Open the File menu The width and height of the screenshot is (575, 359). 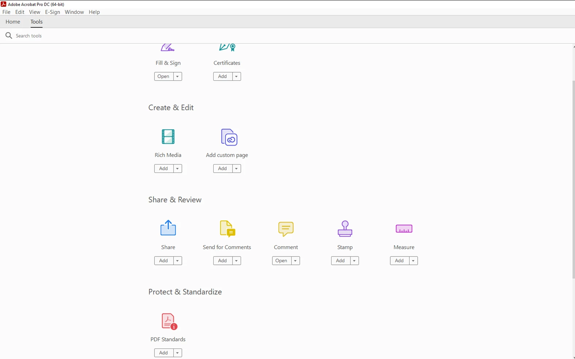click(6, 12)
